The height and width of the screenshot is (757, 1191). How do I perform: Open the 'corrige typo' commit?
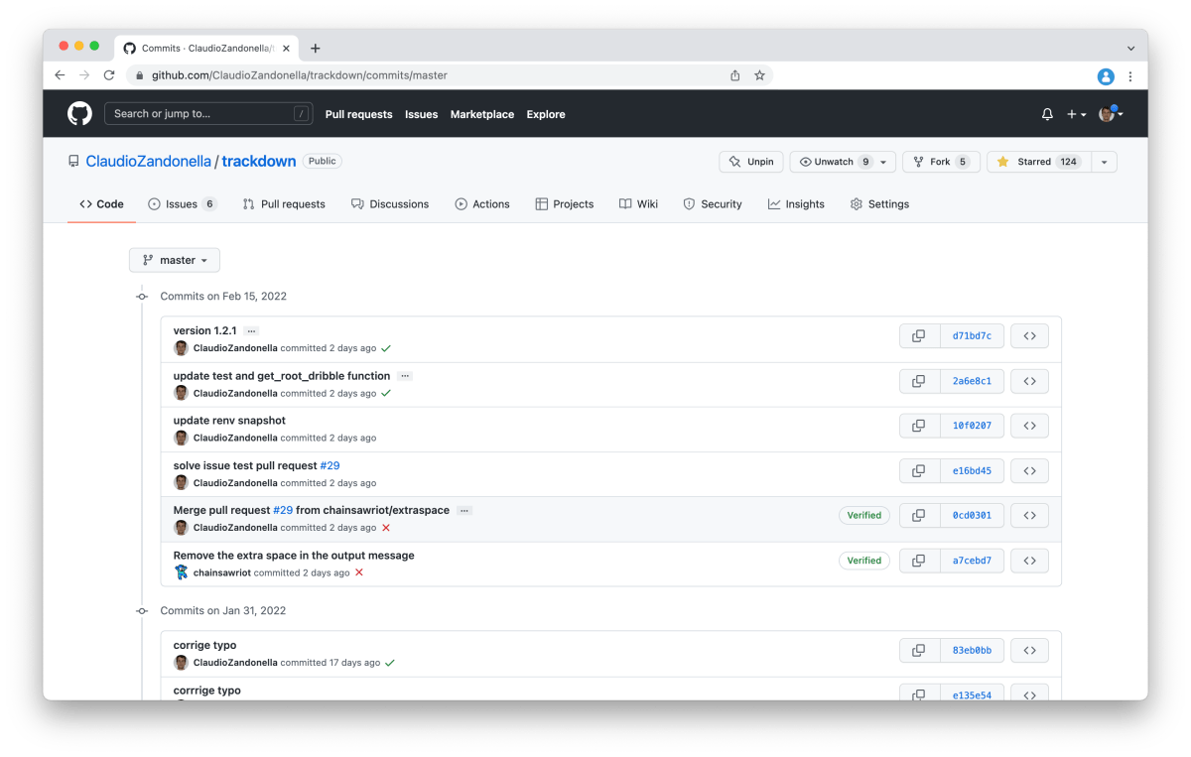(x=204, y=646)
